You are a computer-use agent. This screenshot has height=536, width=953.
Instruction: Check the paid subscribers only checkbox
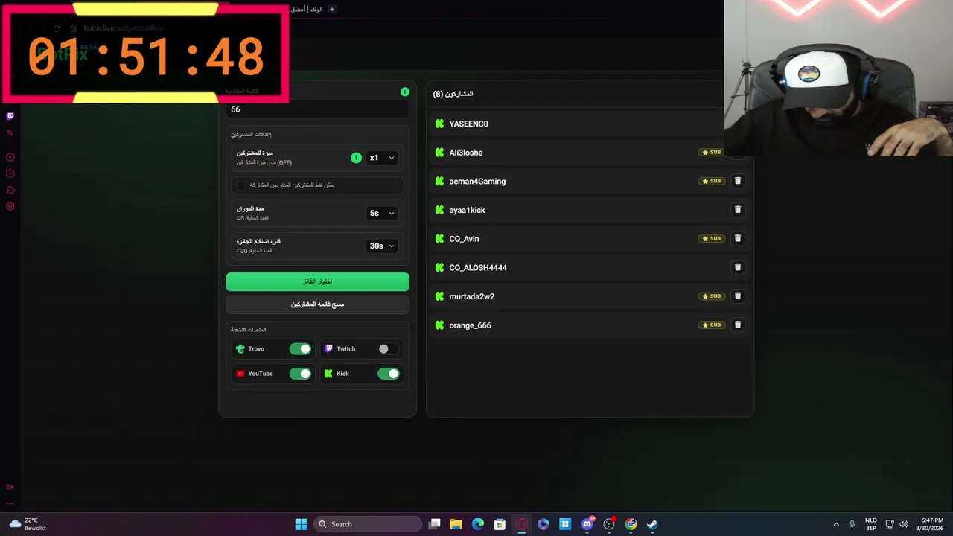pyautogui.click(x=241, y=185)
